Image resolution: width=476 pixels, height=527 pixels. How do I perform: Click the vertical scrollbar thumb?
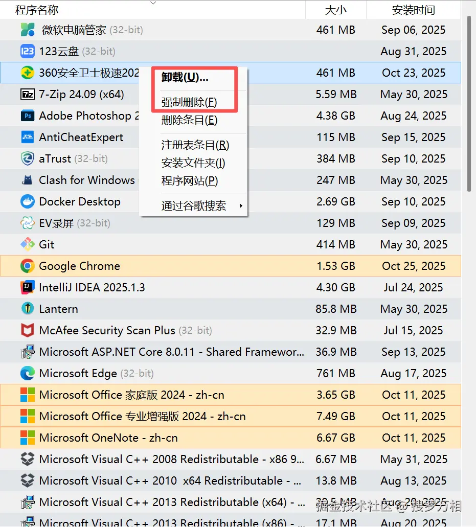(x=469, y=104)
